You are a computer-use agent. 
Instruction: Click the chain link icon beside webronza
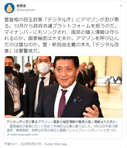click(x=8, y=134)
